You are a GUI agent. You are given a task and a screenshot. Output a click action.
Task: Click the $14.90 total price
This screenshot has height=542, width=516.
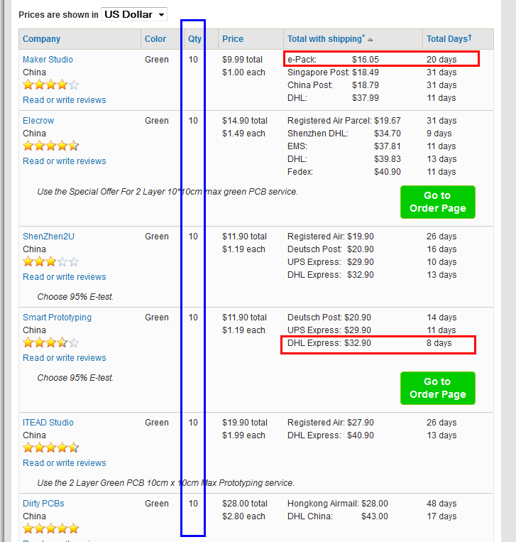tap(245, 121)
